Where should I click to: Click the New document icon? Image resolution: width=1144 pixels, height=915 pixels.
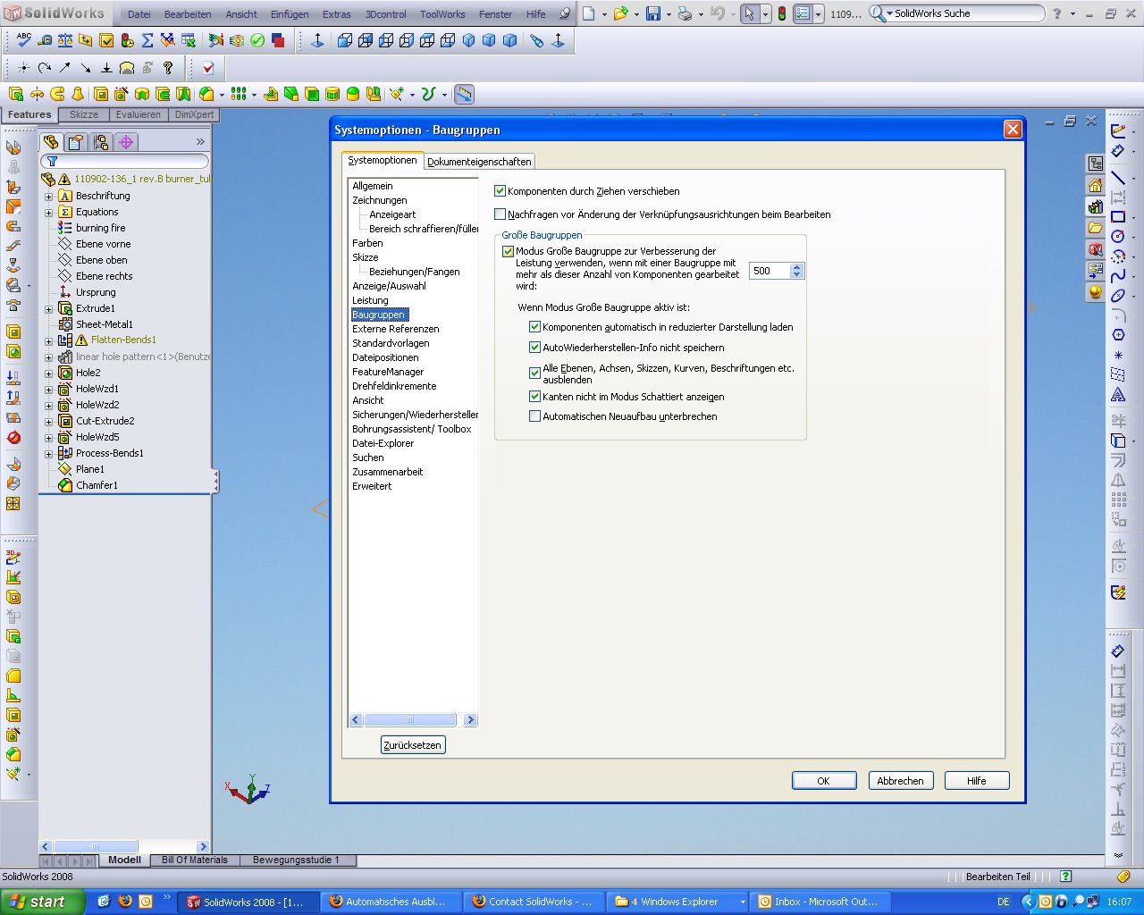[589, 13]
